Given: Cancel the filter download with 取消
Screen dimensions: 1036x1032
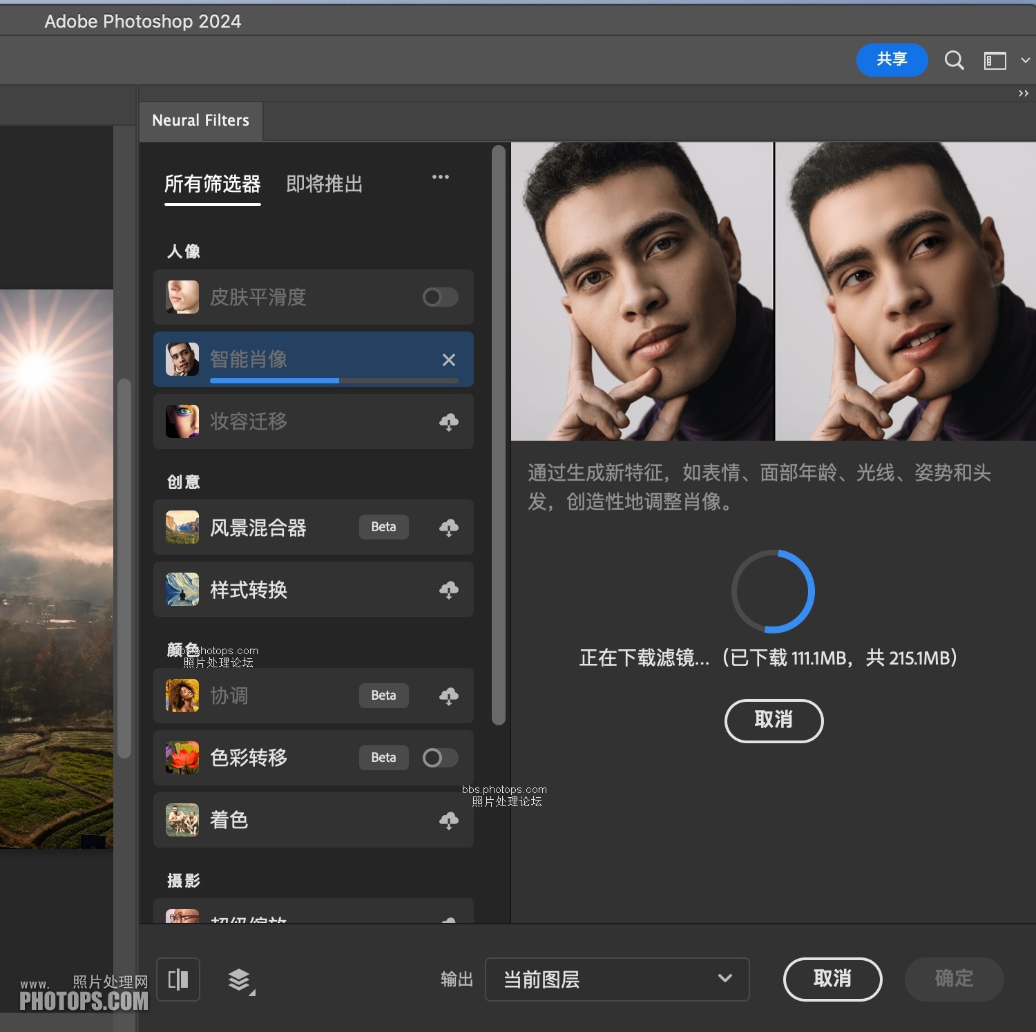Looking at the screenshot, I should click(774, 720).
